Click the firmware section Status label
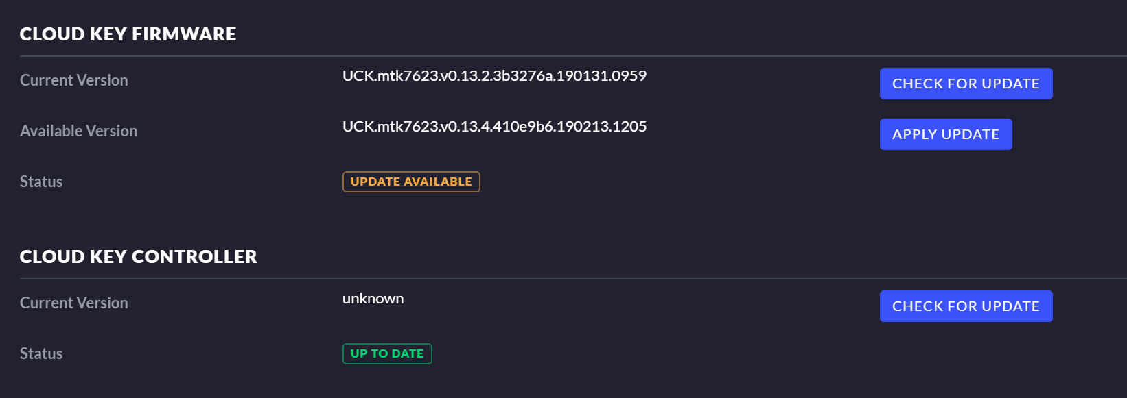The height and width of the screenshot is (398, 1127). click(x=41, y=182)
